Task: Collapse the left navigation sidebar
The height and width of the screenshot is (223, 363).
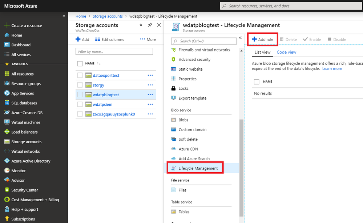Action: 64,16
